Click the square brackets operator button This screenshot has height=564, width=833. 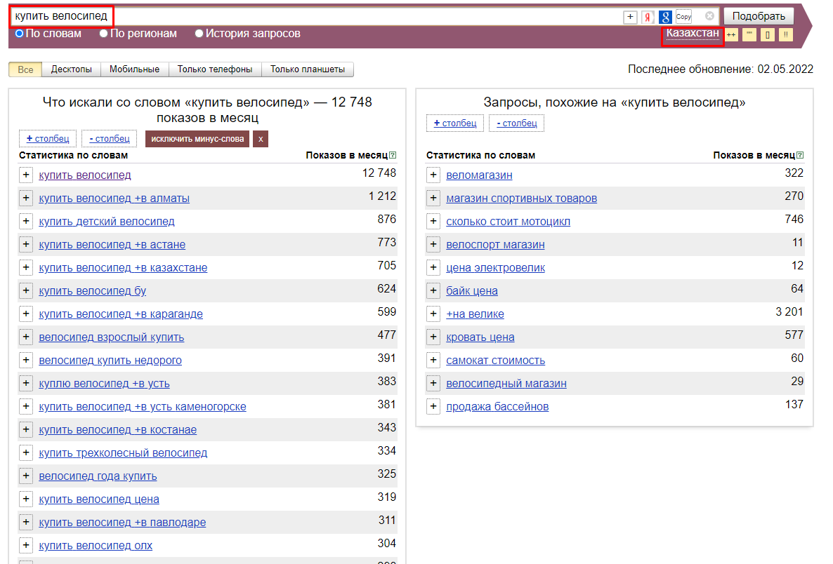[768, 35]
